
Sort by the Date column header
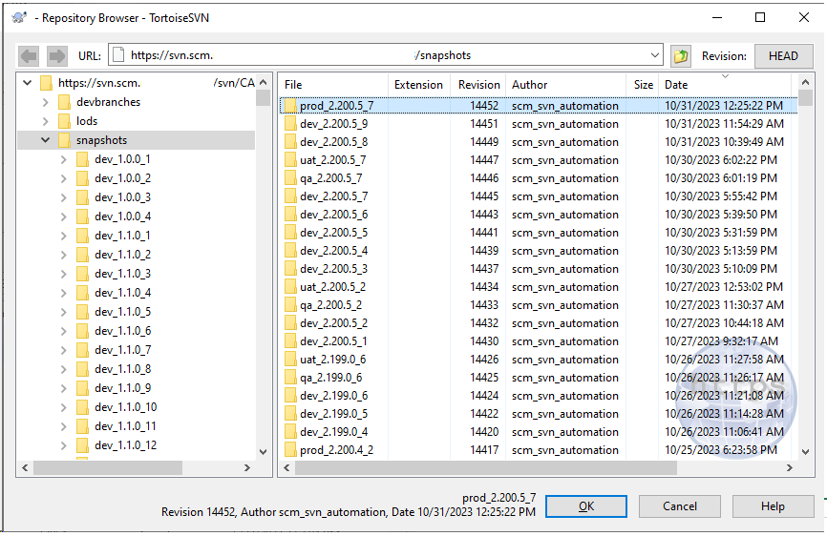point(725,85)
